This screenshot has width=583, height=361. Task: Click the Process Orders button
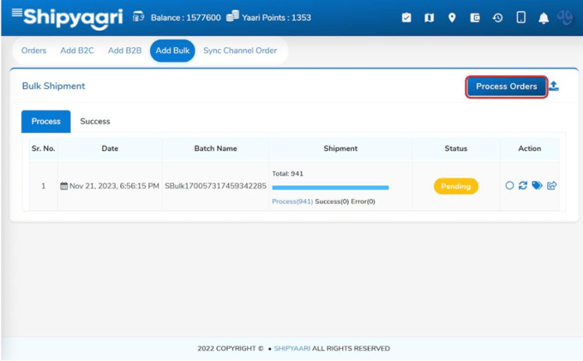507,87
